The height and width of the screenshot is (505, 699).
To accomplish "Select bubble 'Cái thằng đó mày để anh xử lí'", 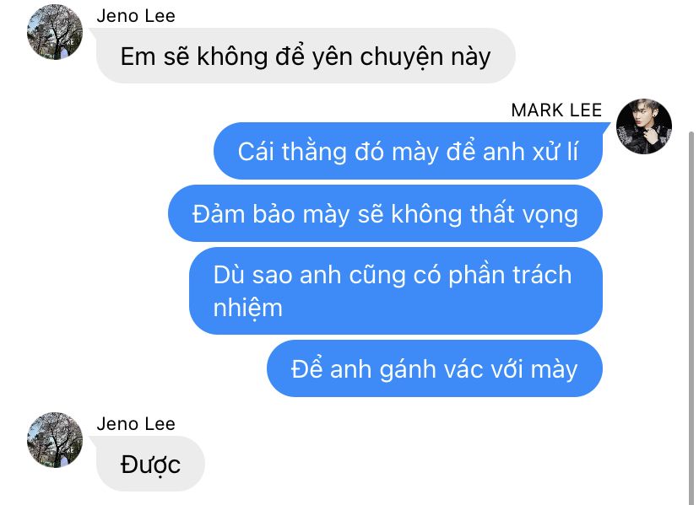I will pos(408,151).
